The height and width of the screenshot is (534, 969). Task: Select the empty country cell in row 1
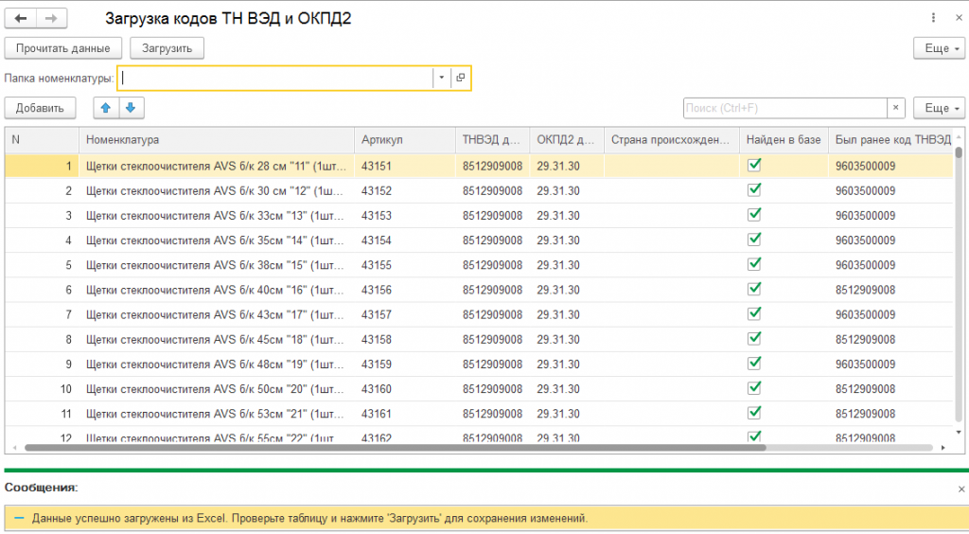tap(672, 167)
